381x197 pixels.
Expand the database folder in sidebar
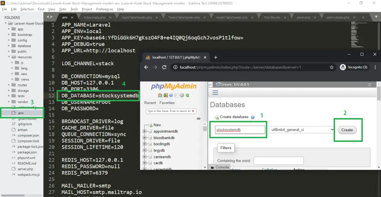(x=9, y=46)
